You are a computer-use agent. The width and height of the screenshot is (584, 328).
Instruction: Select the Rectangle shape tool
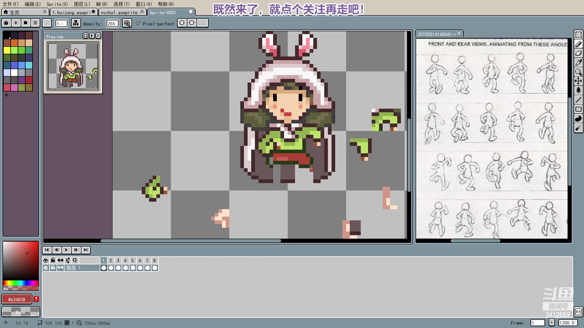[578, 109]
